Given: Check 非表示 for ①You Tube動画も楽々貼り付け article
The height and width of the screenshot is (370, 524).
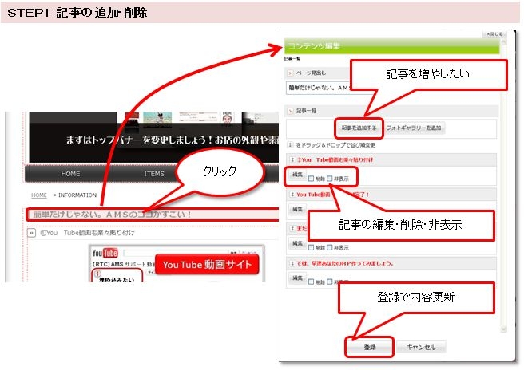Looking at the screenshot, I should (x=330, y=179).
